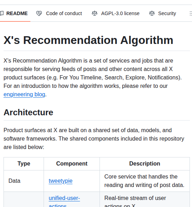Click the X's Recommendation Algorithm heading
Screen dimensions: 192x207
click(x=88, y=40)
